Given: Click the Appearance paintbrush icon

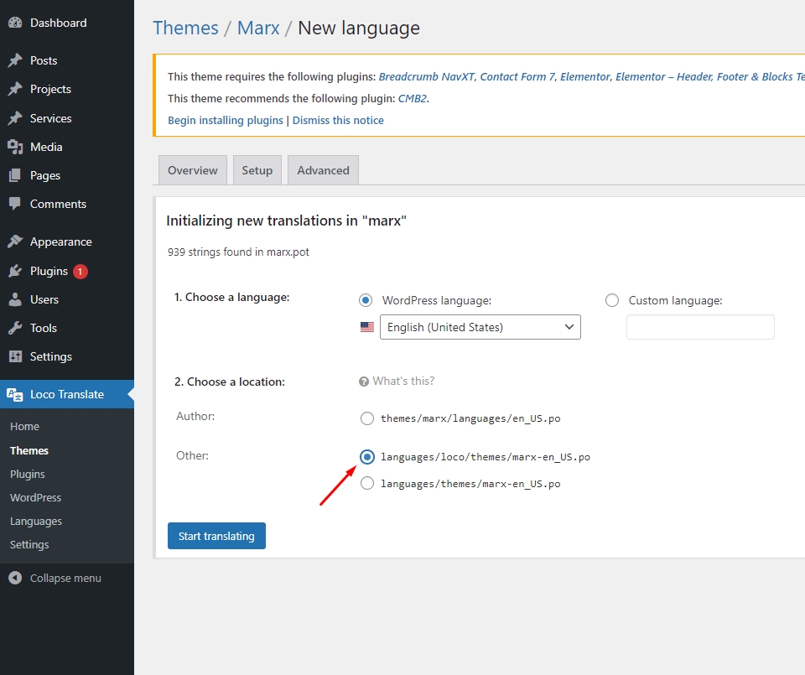Looking at the screenshot, I should [15, 241].
